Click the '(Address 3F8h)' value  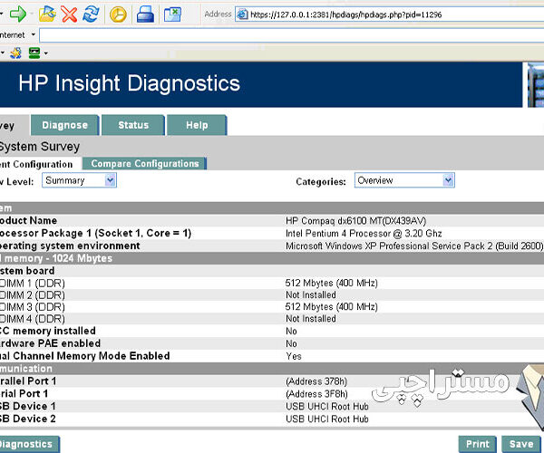tap(316, 394)
